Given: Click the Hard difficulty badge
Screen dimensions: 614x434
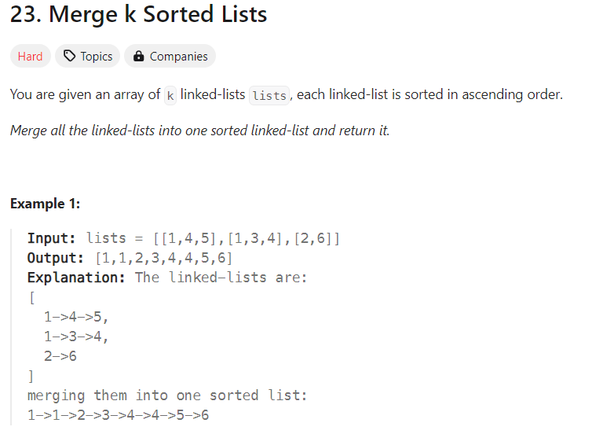Looking at the screenshot, I should (31, 57).
